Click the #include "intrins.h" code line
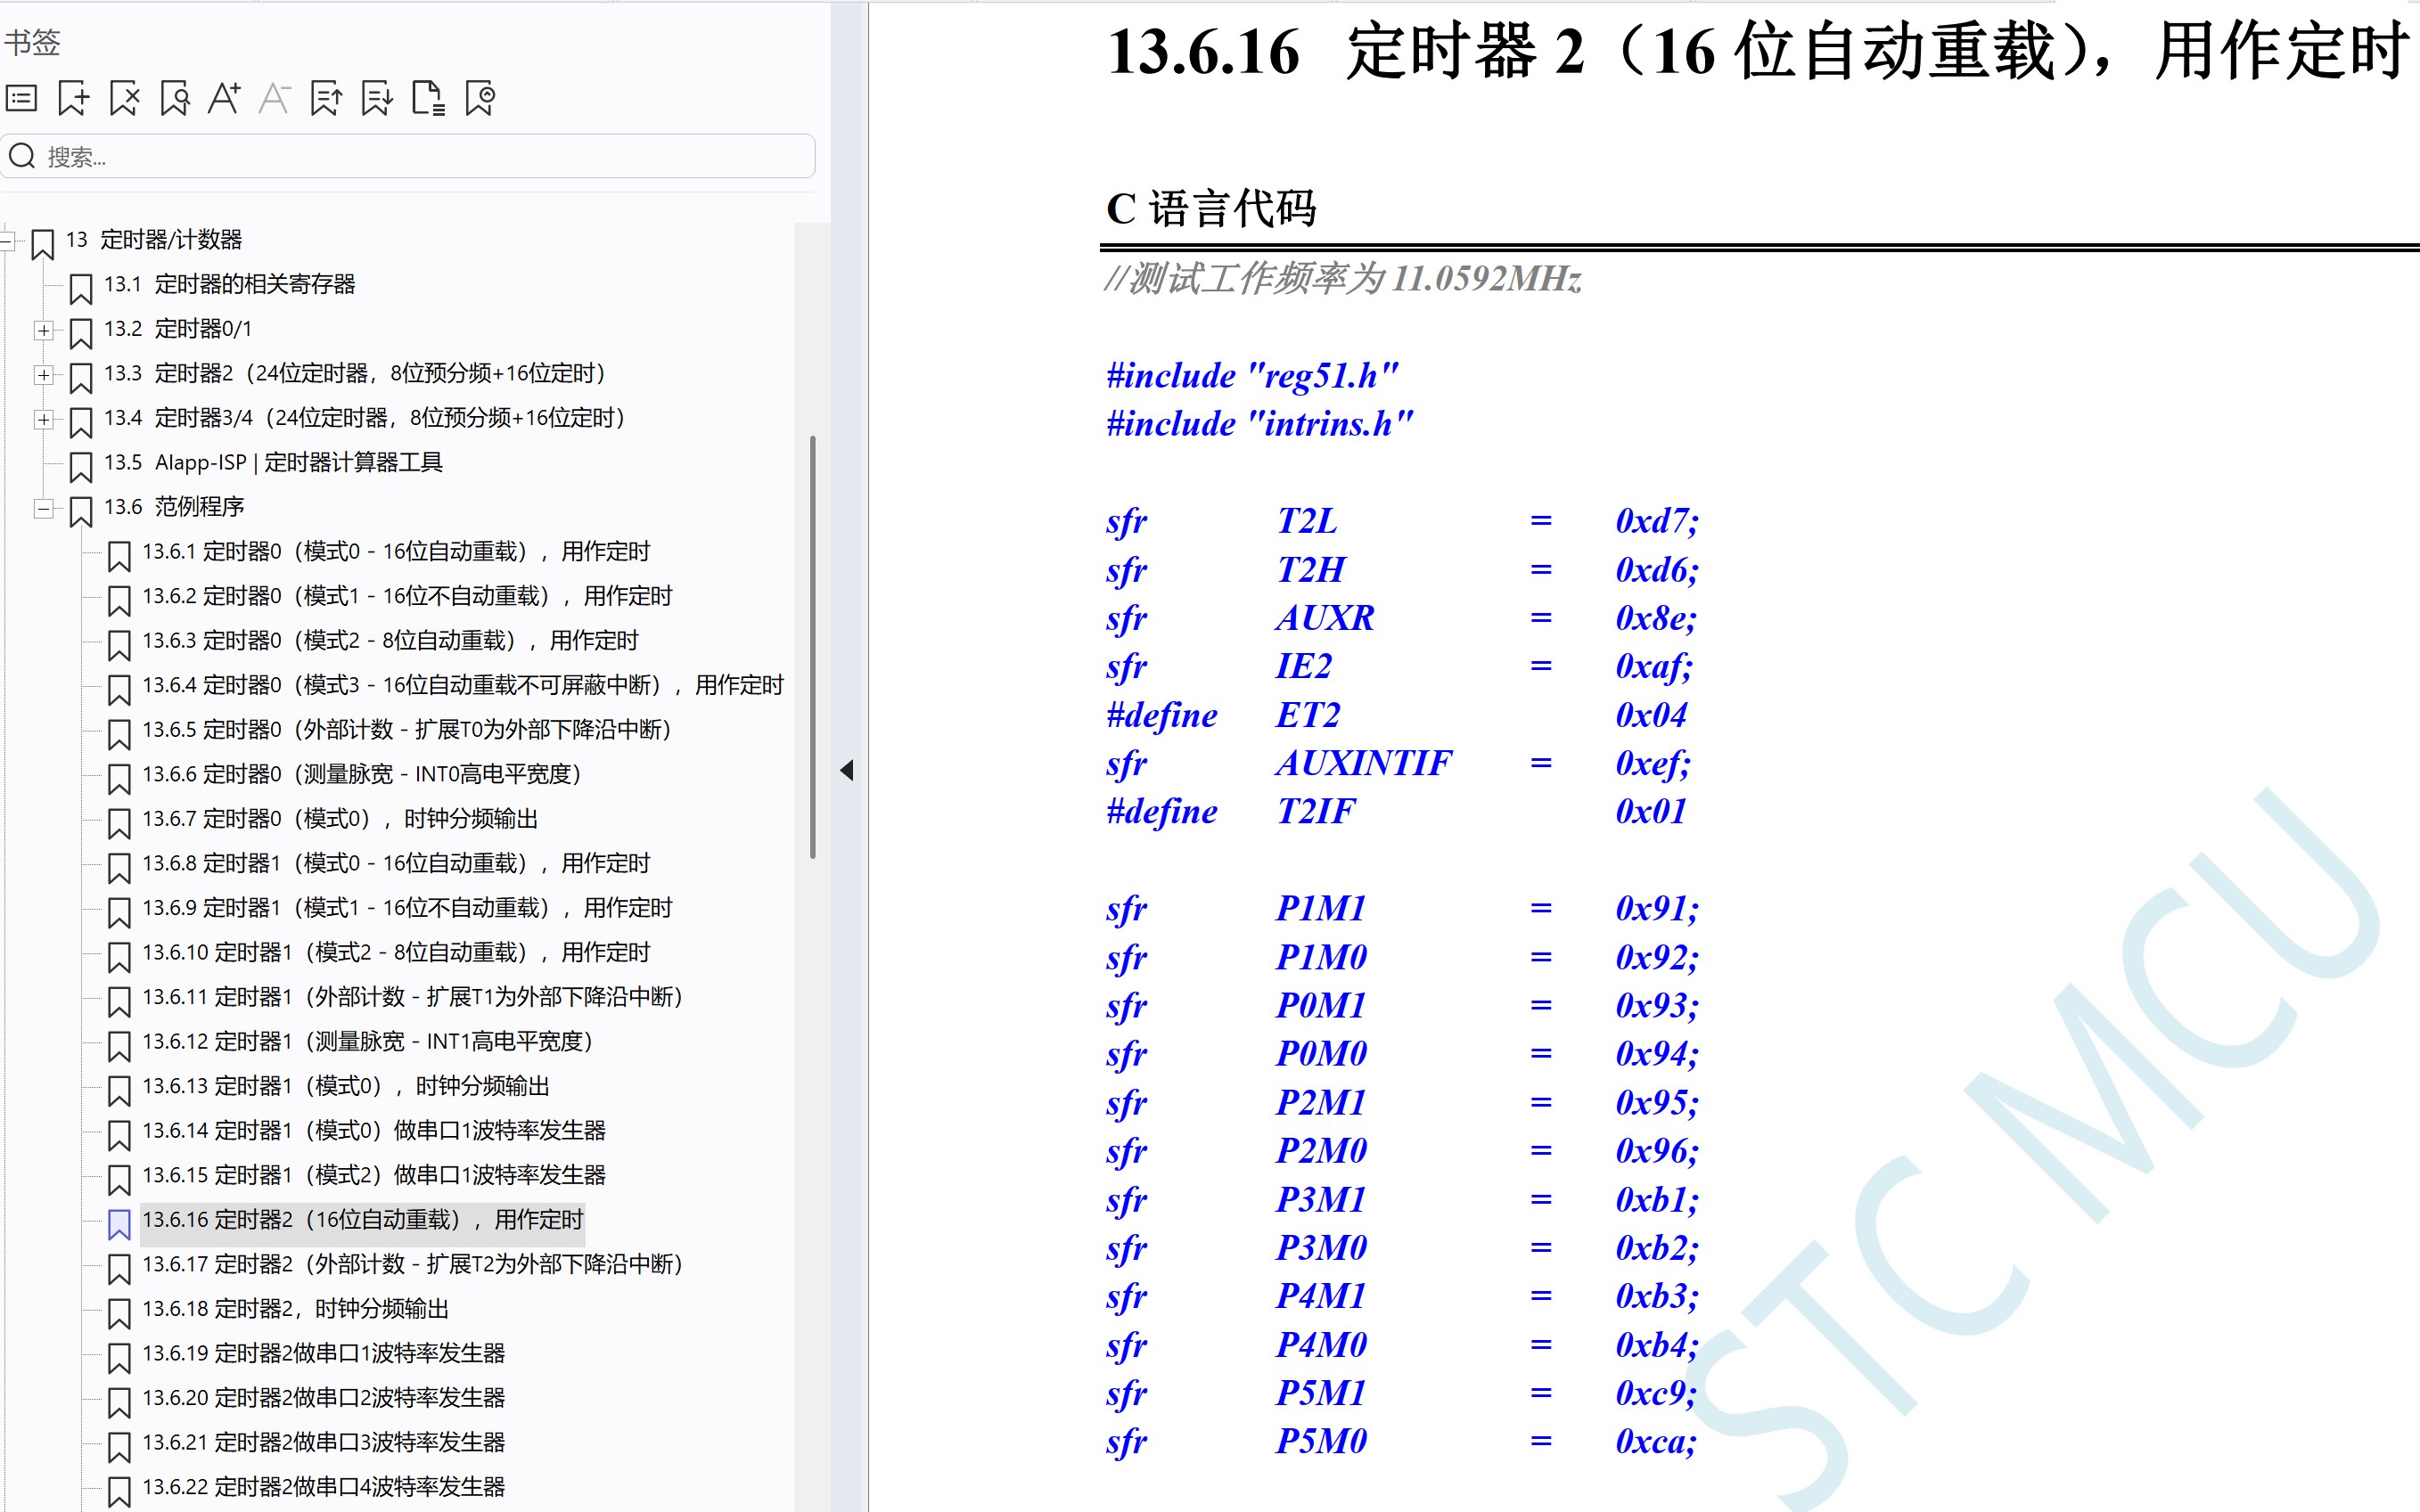Image resolution: width=2420 pixels, height=1512 pixels. coord(1259,424)
